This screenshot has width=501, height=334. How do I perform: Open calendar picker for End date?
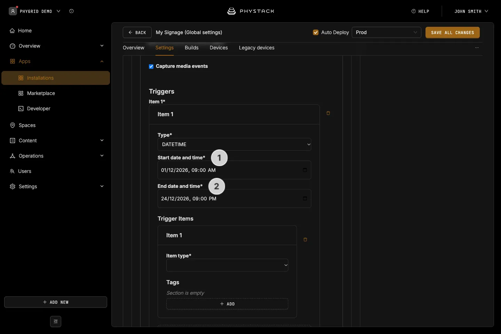(x=305, y=199)
